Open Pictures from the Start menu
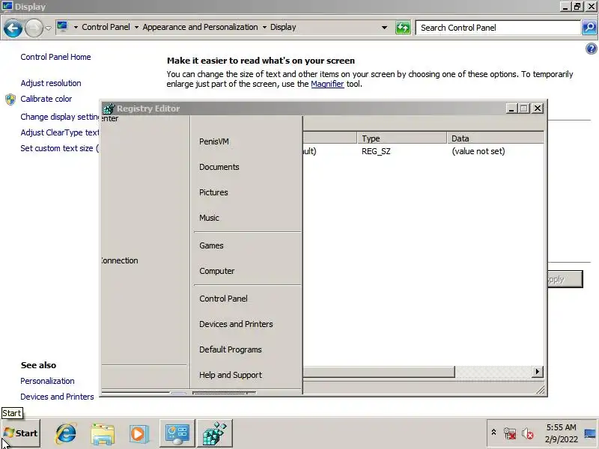The height and width of the screenshot is (449, 599). [x=213, y=192]
